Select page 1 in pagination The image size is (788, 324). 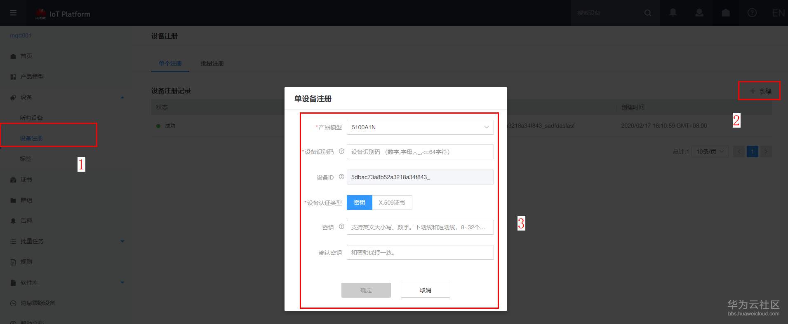point(753,152)
